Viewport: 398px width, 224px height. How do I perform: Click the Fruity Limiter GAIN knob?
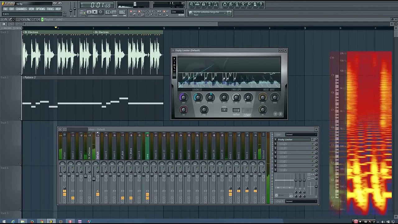[183, 98]
